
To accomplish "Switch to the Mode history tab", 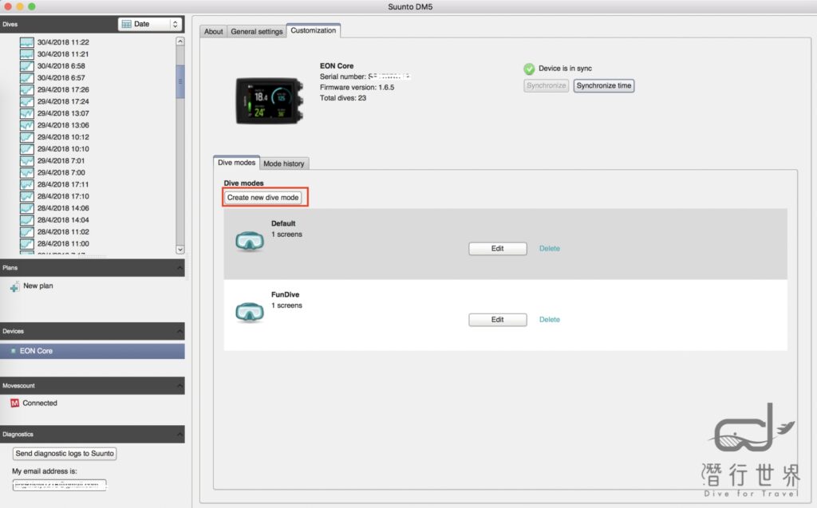I will 284,163.
